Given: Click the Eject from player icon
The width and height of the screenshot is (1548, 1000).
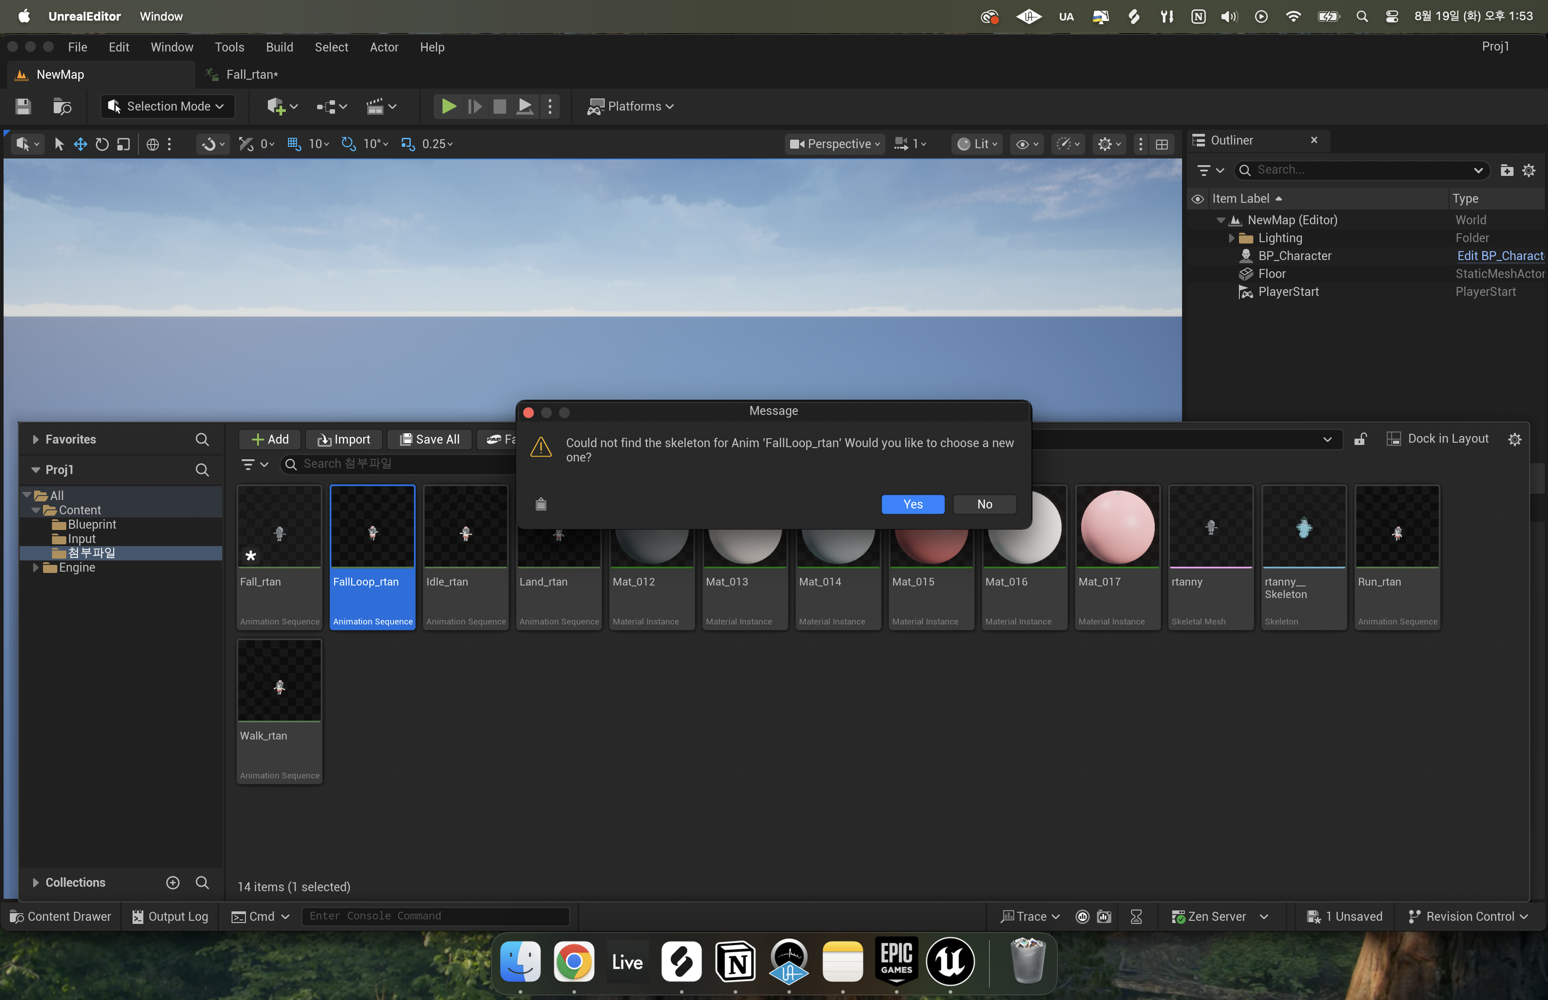Looking at the screenshot, I should click(525, 107).
